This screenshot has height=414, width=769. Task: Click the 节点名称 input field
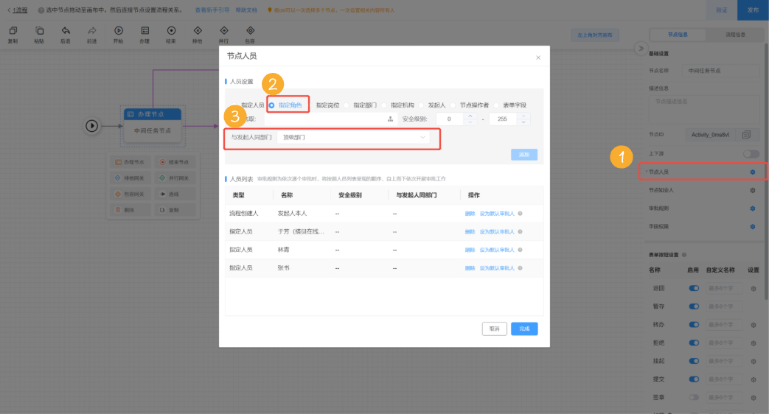(x=720, y=71)
